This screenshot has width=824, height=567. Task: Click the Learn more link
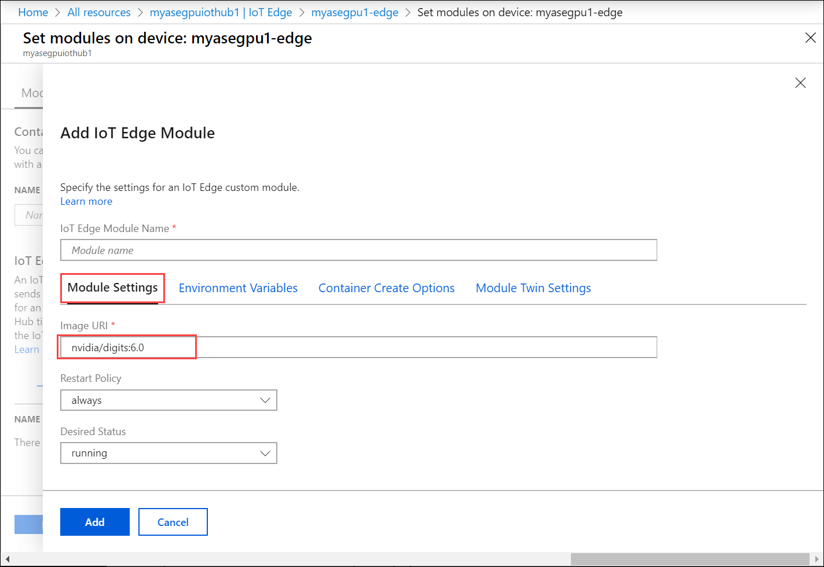point(86,201)
